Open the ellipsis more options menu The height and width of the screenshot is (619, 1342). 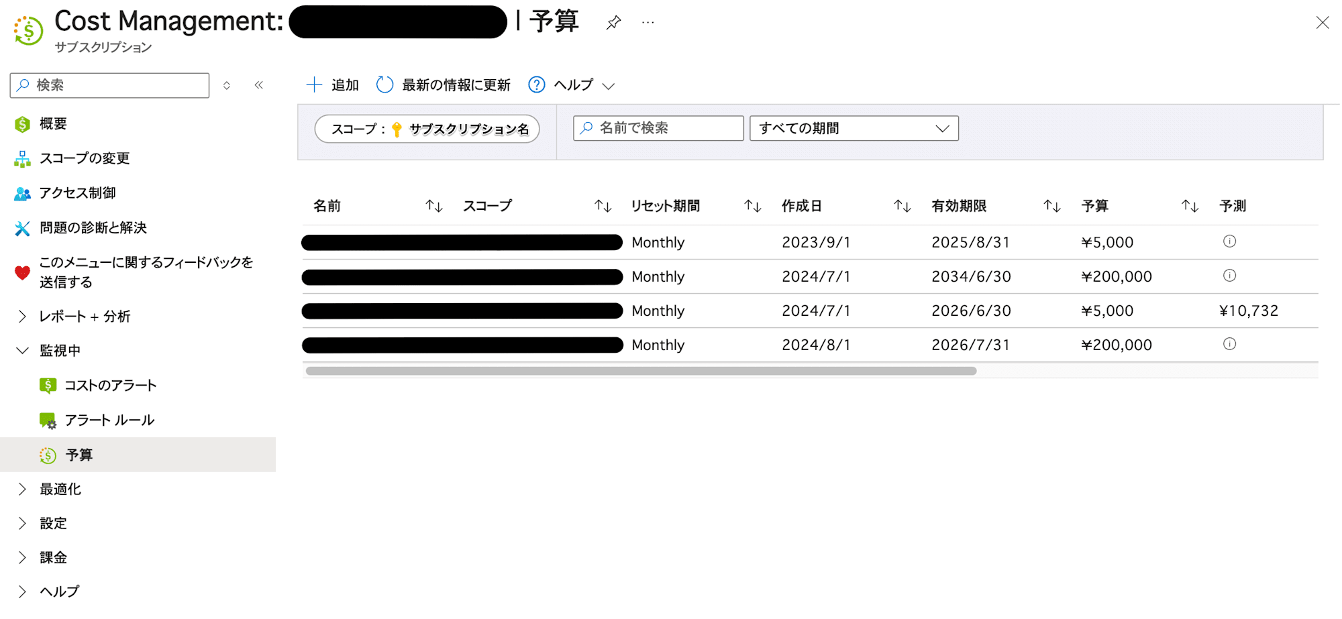pos(648,23)
